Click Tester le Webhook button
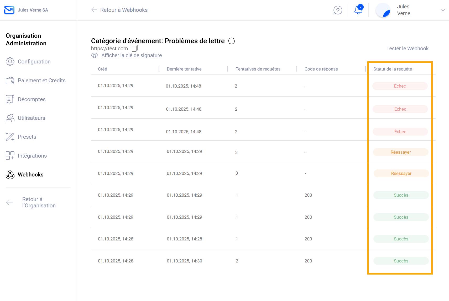Screen dimensions: 449x301 [407, 49]
